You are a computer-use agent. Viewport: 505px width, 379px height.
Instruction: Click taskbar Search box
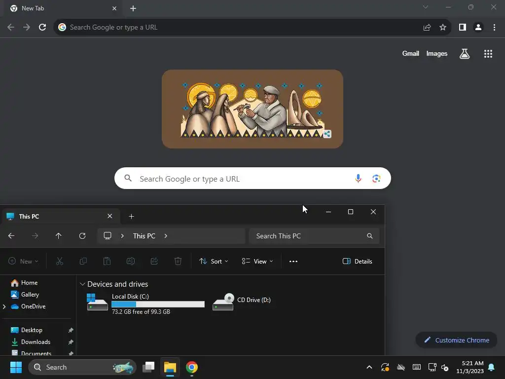[x=82, y=367]
